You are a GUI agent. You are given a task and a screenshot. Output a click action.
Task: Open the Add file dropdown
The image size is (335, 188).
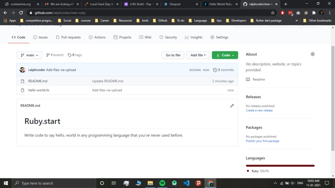tap(198, 55)
